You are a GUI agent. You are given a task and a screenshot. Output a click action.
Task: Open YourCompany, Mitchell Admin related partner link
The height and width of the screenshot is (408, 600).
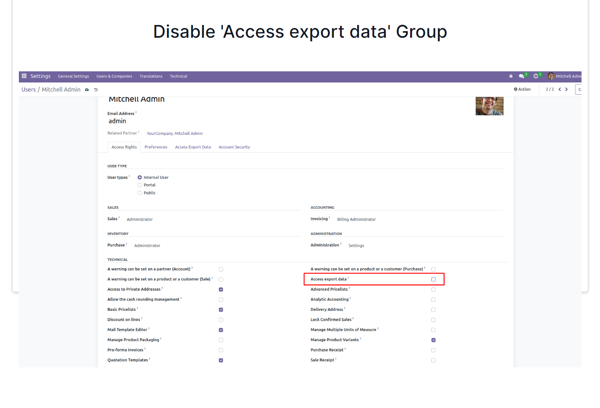pyautogui.click(x=175, y=134)
